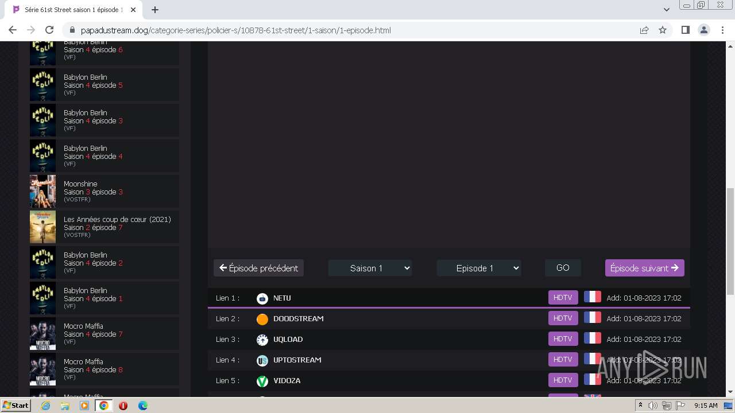The width and height of the screenshot is (735, 413).
Task: Open File Explorer from the taskbar
Action: click(65, 406)
